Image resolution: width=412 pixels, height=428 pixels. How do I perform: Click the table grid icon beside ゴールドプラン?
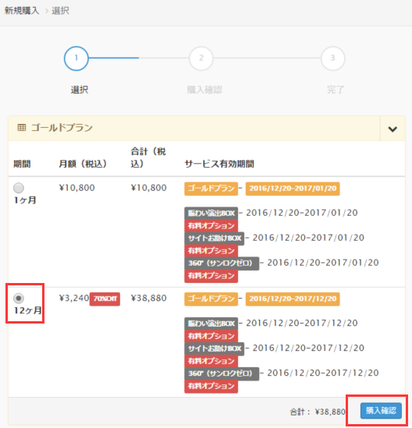(x=22, y=128)
